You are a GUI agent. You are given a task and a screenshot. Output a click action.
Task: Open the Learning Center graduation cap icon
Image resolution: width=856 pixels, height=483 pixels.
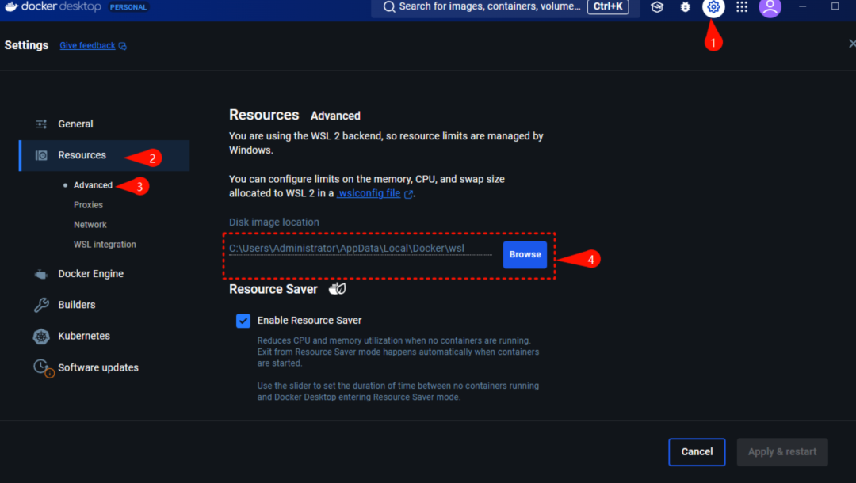pyautogui.click(x=657, y=7)
